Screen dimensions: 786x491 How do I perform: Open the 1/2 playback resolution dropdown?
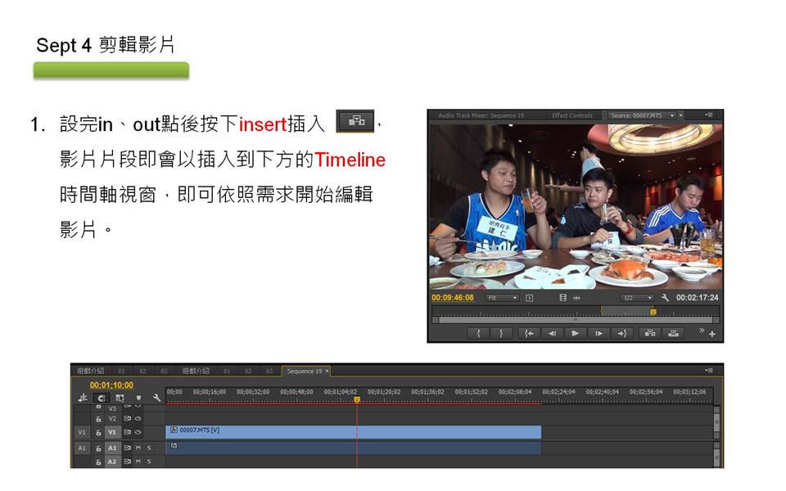(637, 298)
